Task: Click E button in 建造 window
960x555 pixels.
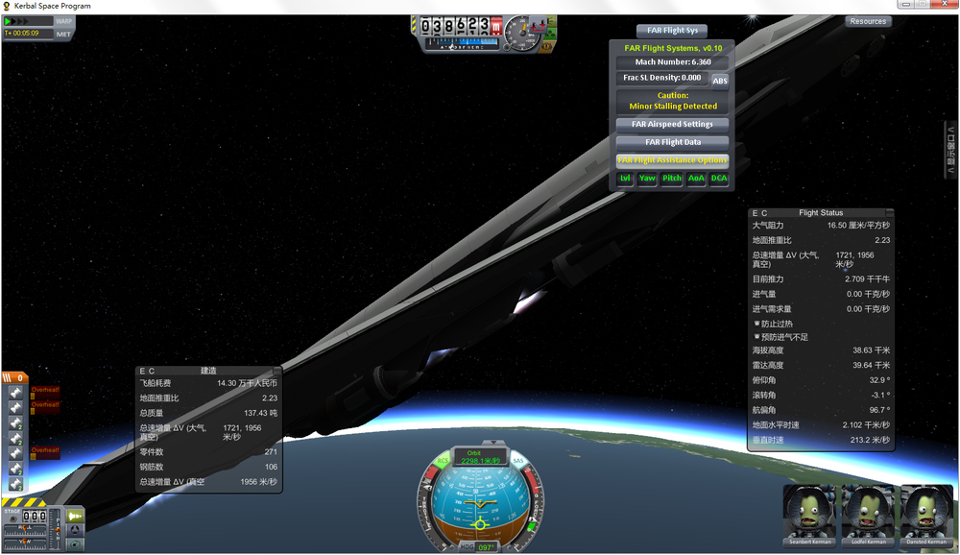Action: (x=142, y=372)
